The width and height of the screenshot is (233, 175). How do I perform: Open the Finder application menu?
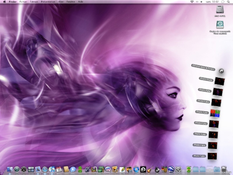13,2
